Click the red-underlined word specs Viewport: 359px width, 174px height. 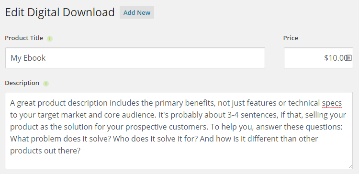(x=332, y=103)
